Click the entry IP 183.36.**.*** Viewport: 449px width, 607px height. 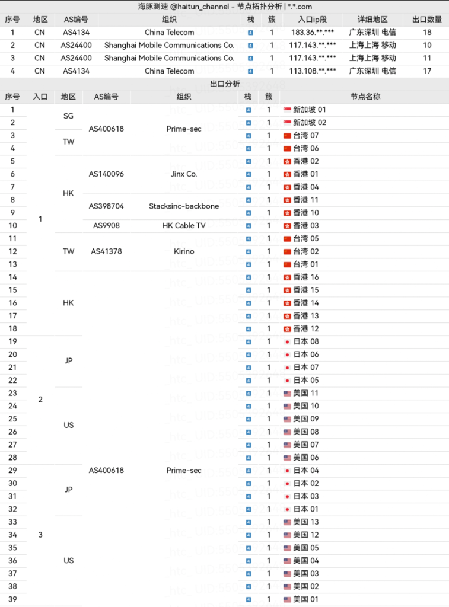313,33
